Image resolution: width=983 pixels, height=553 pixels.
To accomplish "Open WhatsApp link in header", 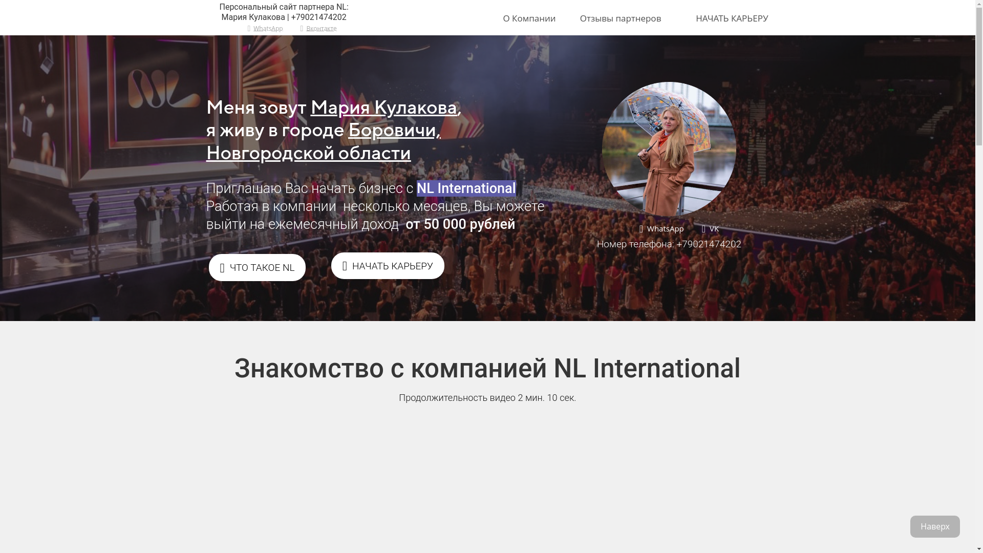I will 268,29.
